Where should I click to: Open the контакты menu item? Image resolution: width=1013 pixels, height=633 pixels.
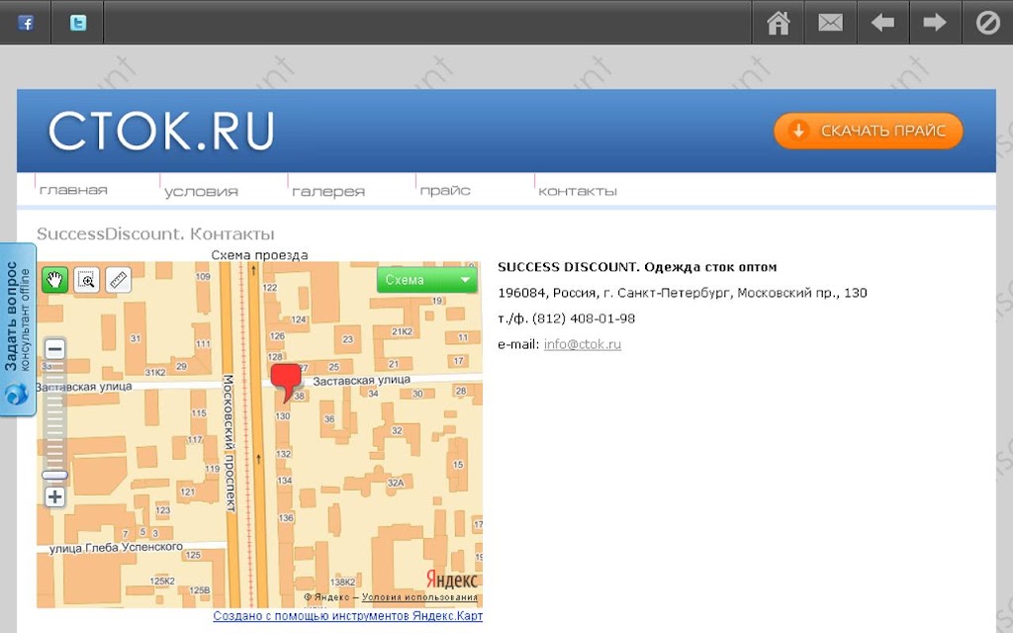578,191
